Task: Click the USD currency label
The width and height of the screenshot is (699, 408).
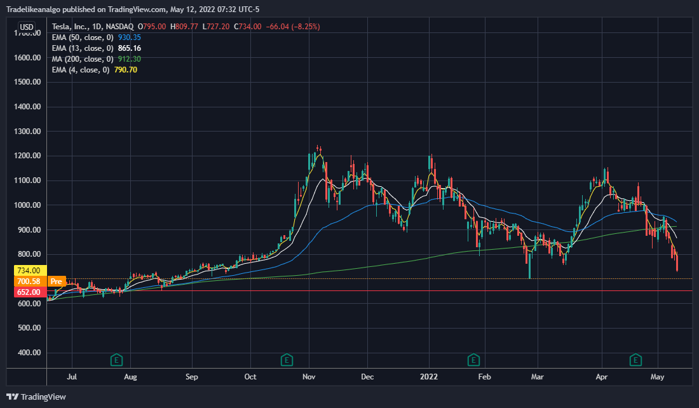Action: tap(27, 27)
